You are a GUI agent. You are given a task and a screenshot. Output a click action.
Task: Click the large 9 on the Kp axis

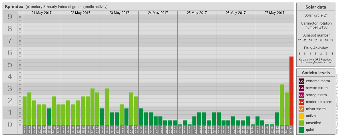pos(10,17)
